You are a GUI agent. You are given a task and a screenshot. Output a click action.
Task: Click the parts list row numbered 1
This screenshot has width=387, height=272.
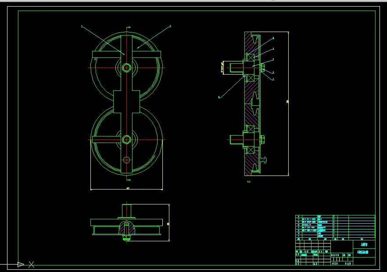(335, 236)
